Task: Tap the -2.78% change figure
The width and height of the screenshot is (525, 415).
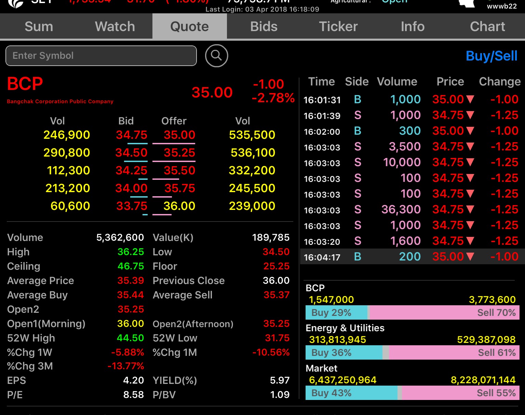Action: [273, 98]
